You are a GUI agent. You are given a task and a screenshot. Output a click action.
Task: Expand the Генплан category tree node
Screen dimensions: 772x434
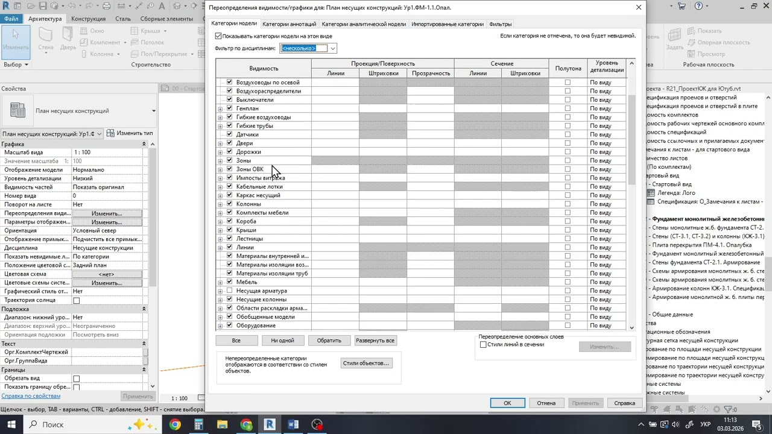pos(220,108)
